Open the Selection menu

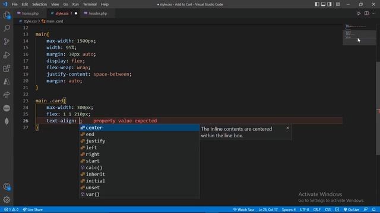(x=40, y=4)
